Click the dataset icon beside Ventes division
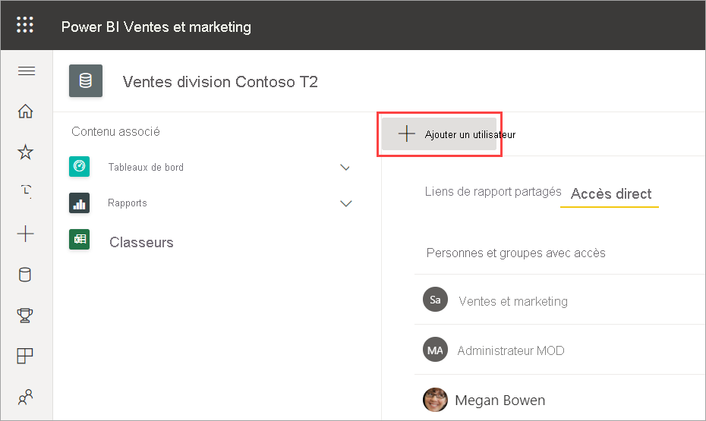706x421 pixels. [x=86, y=81]
